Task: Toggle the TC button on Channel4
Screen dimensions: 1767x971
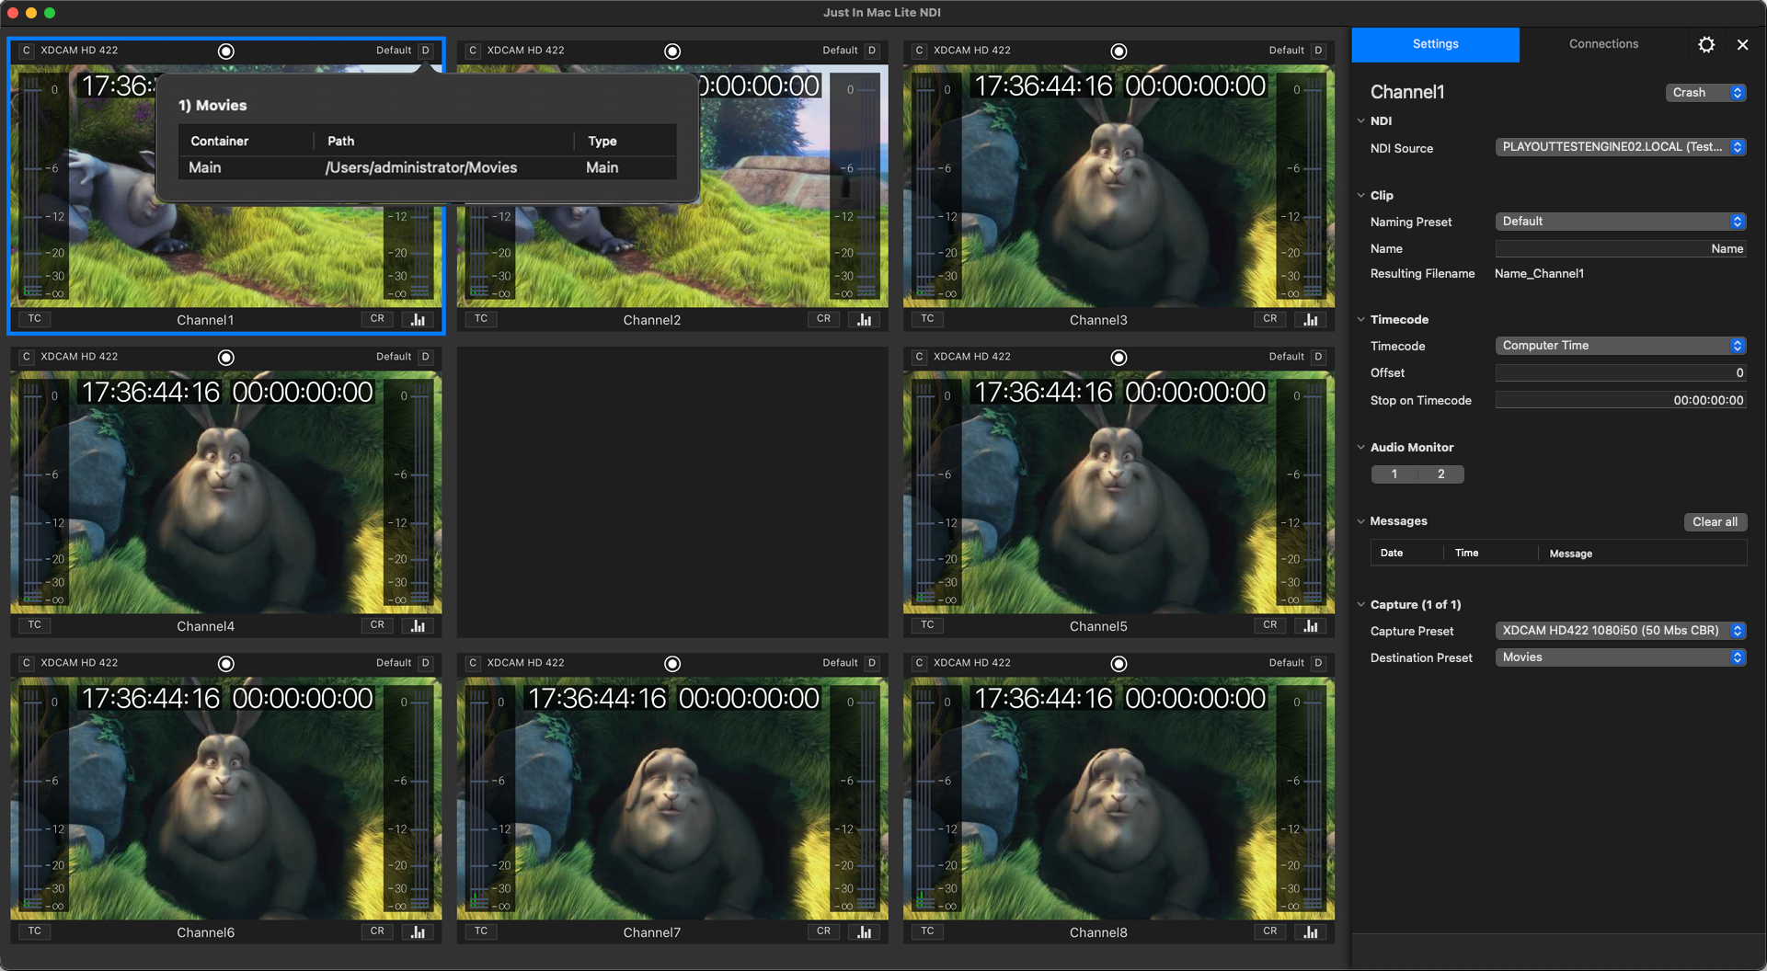Action: tap(35, 624)
